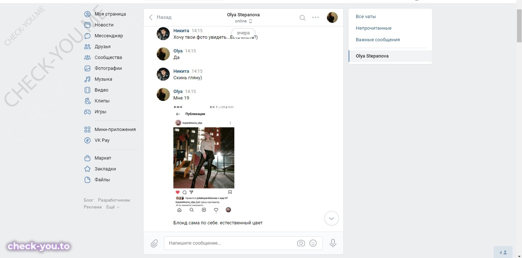
Task: Jump to latest messages down-arrow button
Action: 331,218
